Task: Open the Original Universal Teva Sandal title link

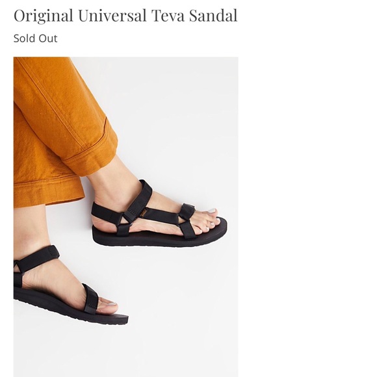Action: [x=125, y=16]
